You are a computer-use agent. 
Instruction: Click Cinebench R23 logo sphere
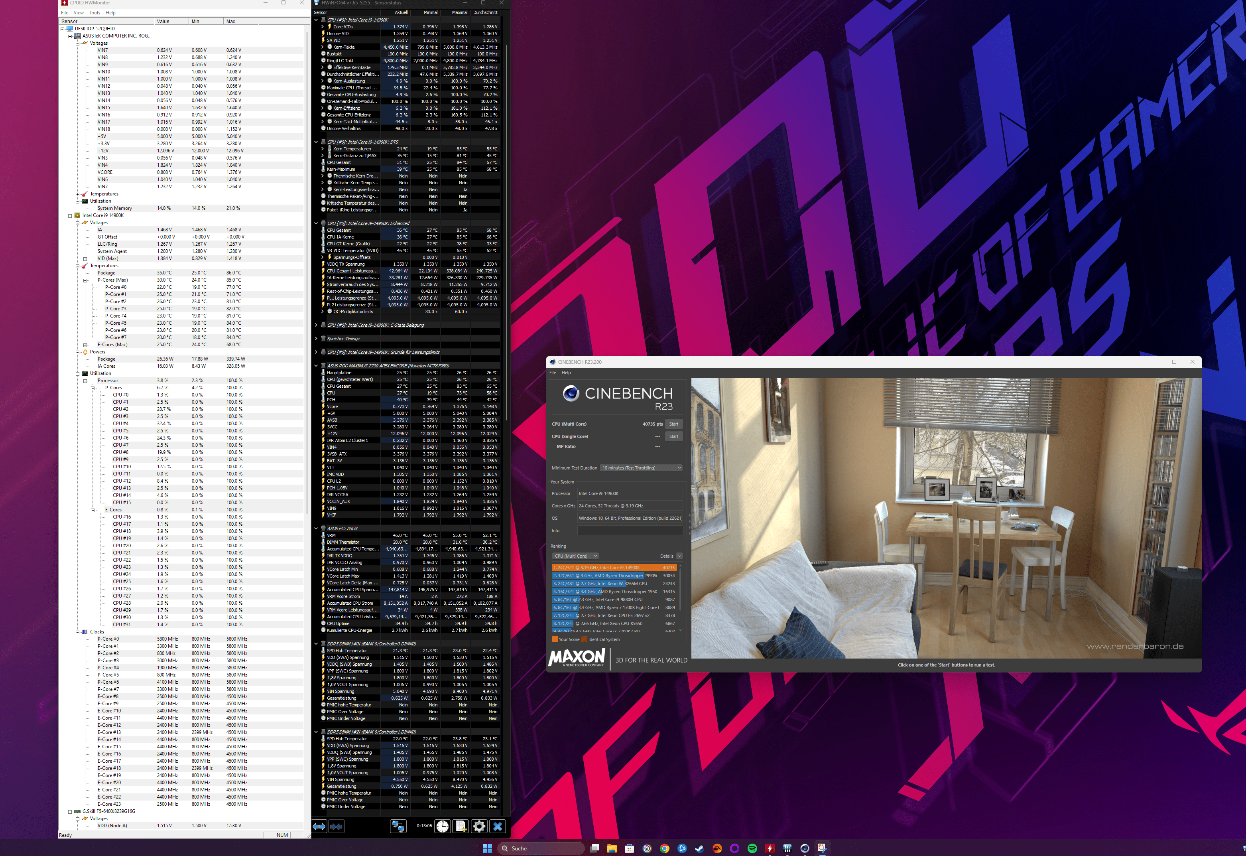571,393
